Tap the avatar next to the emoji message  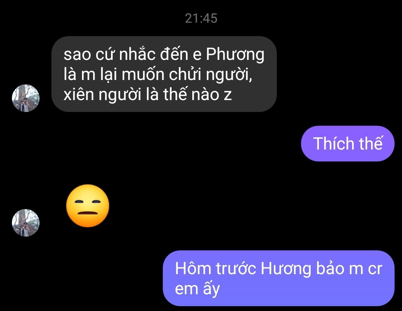pos(26,223)
